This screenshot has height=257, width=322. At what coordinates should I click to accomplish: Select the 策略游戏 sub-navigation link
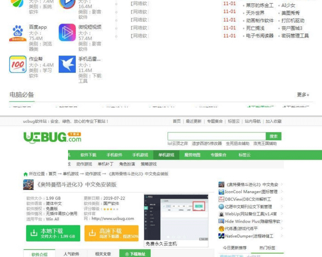click(148, 164)
